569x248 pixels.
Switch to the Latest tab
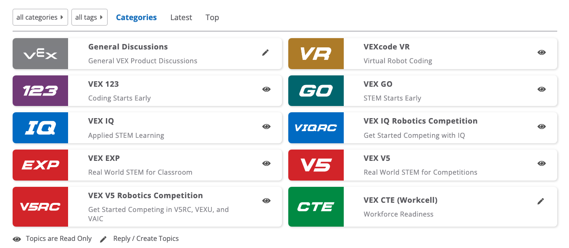tap(181, 17)
